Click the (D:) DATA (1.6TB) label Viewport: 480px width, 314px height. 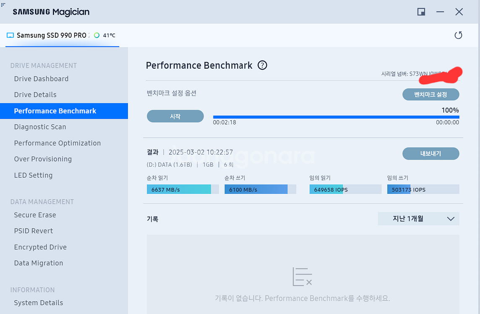[x=169, y=165]
